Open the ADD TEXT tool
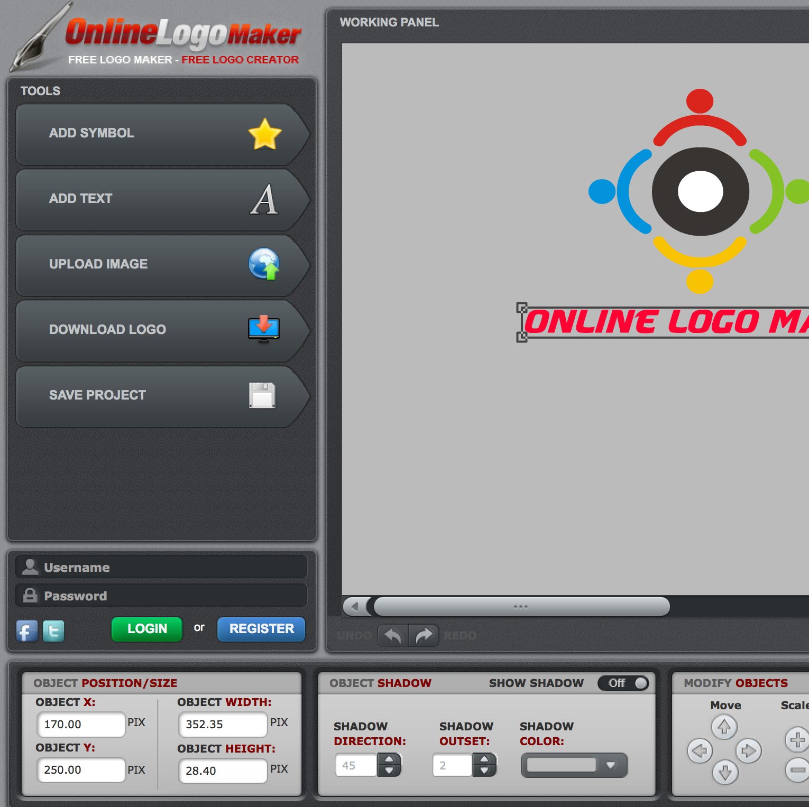Viewport: 809px width, 807px height. pyautogui.click(x=163, y=199)
